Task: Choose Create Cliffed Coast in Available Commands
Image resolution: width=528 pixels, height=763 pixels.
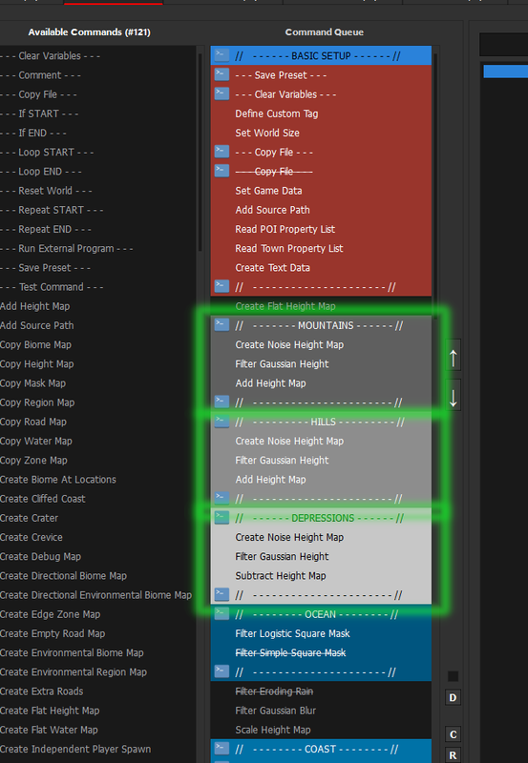Action: (97, 499)
